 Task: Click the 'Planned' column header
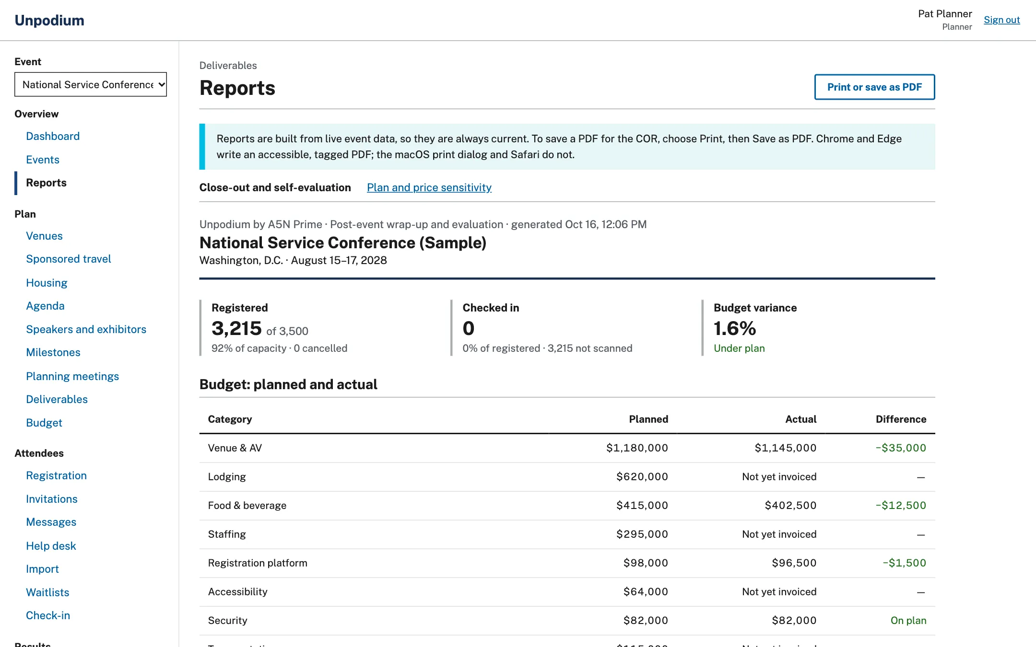(x=648, y=419)
